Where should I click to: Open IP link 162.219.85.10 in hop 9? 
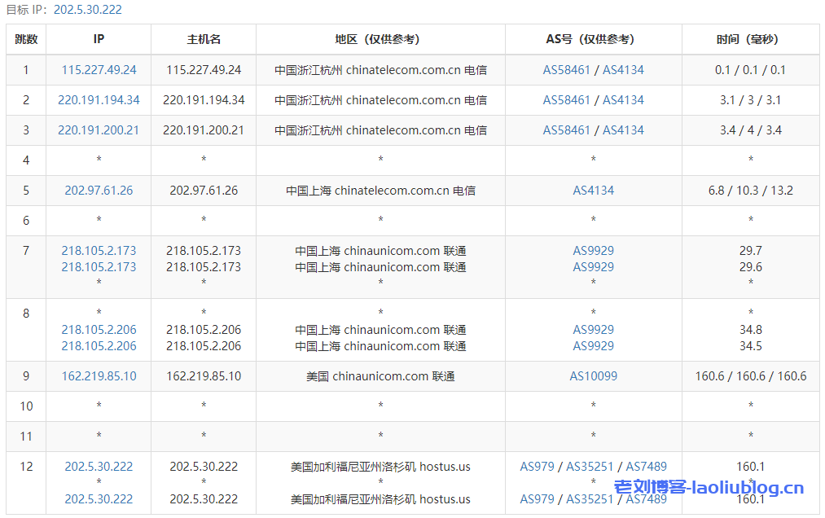[x=98, y=376]
